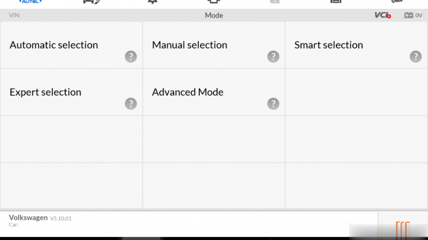The height and width of the screenshot is (240, 428).
Task: Show the Smart selection help tip
Action: point(416,57)
